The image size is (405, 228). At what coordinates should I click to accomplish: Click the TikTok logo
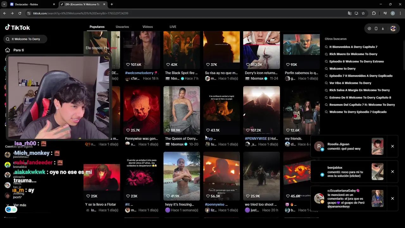click(17, 28)
